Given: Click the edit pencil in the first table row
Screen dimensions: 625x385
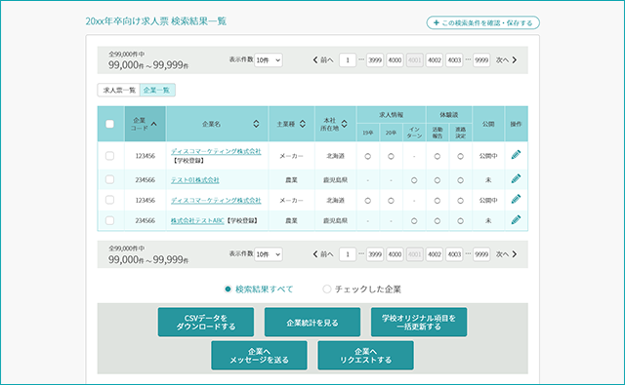Looking at the screenshot, I should pos(516,155).
